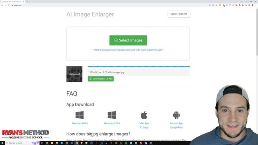
Task: Open the Google Play link
Action: [x=177, y=128]
